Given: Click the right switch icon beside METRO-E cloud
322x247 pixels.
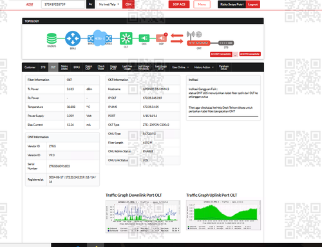Looking at the screenshot, I should coord(109,39).
